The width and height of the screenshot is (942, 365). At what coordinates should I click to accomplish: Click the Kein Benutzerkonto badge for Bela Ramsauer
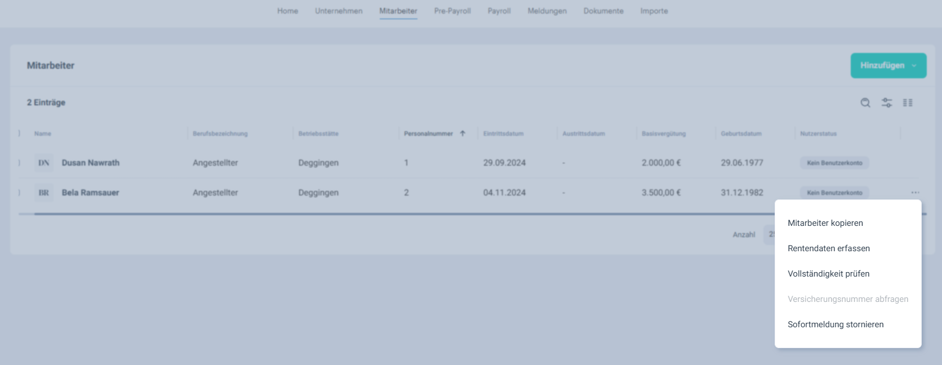click(835, 193)
